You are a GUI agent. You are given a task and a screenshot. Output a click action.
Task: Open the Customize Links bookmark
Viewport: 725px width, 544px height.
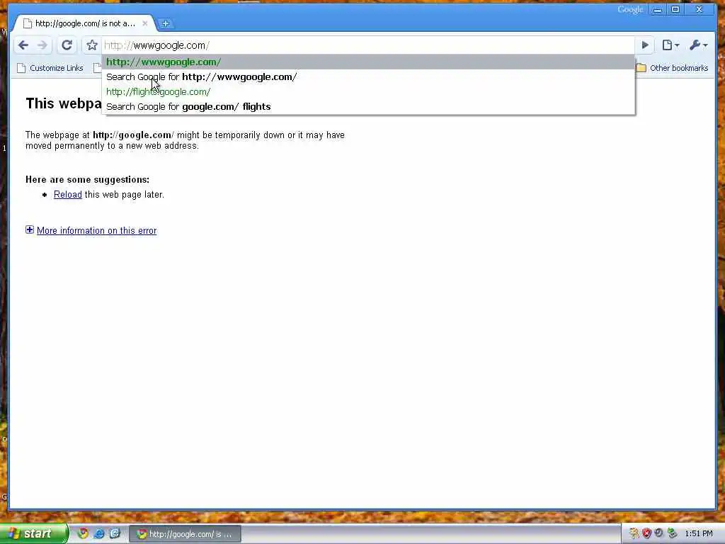[x=50, y=68]
